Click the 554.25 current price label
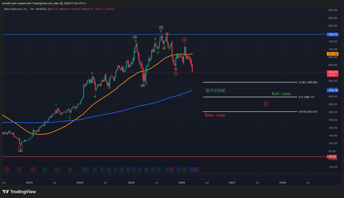Viewport: 344px width, 198px height. click(x=333, y=72)
